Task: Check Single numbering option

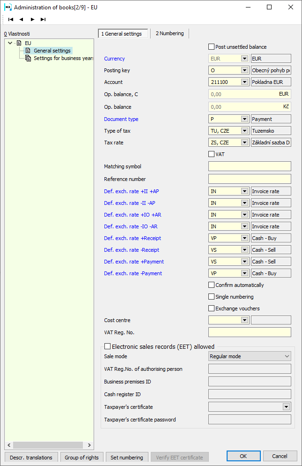Action: click(x=212, y=297)
